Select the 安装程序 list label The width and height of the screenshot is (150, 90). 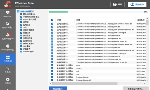27,35
